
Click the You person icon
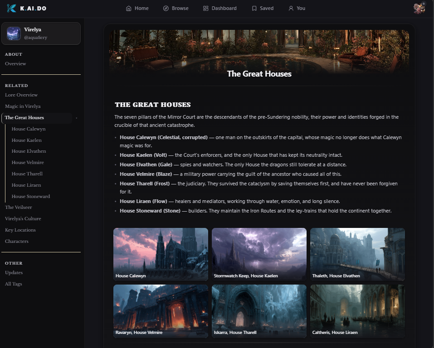[x=291, y=8]
